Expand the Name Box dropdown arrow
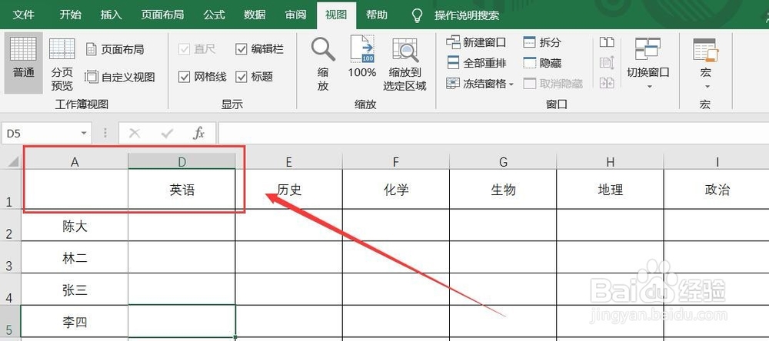 point(84,134)
